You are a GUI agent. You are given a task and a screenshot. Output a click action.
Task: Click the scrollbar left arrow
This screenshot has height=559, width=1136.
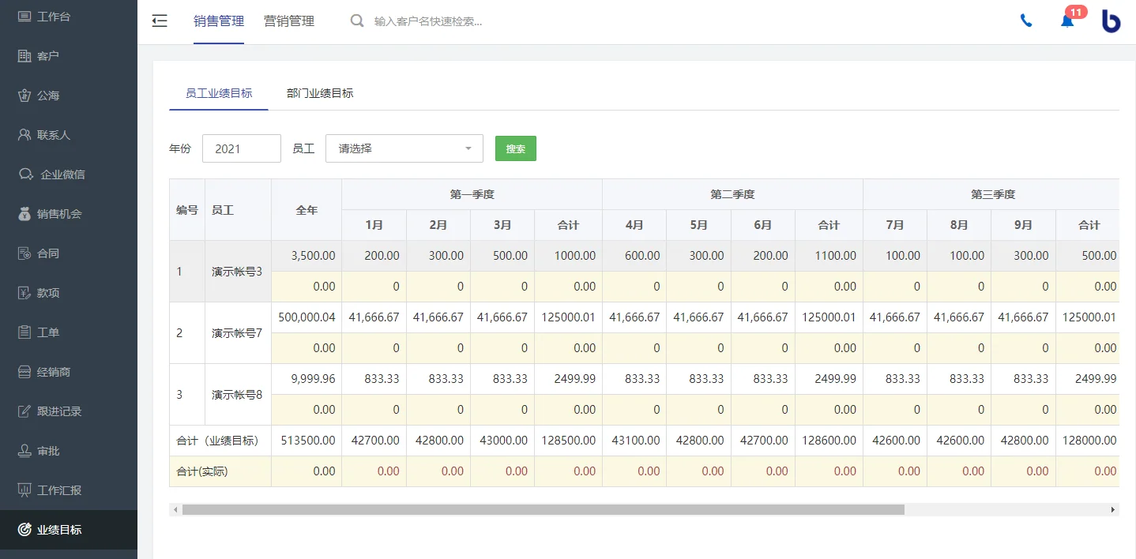[175, 510]
